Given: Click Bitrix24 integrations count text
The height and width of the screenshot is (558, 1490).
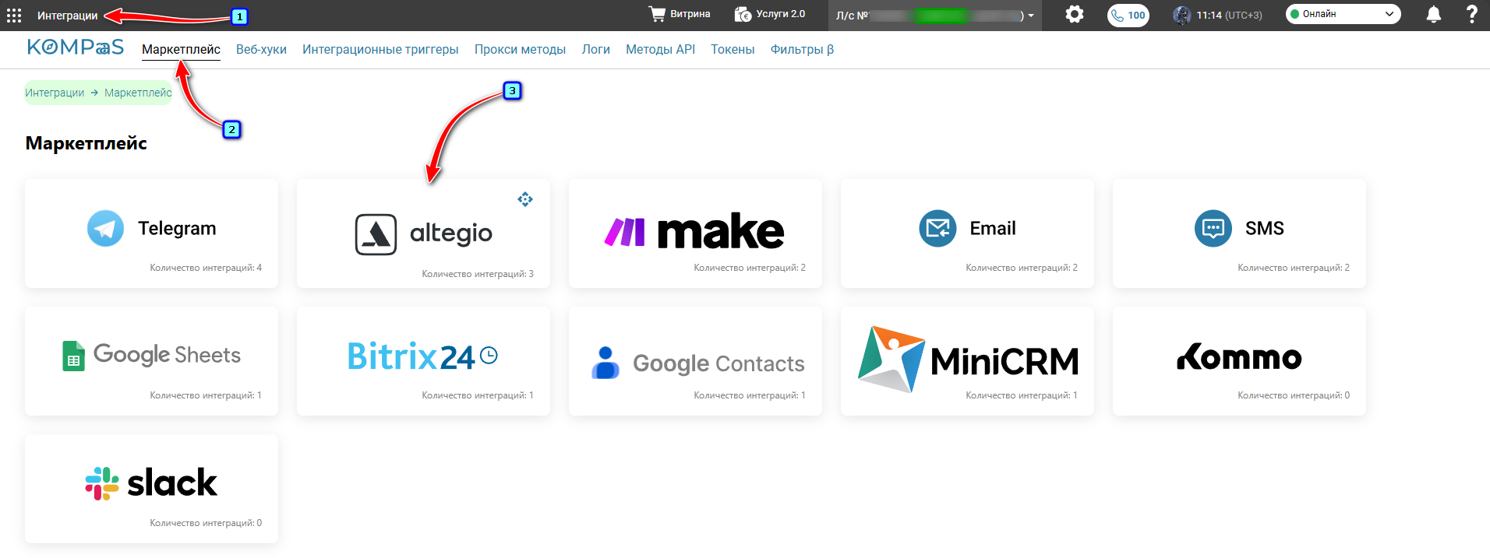Looking at the screenshot, I should tap(478, 395).
